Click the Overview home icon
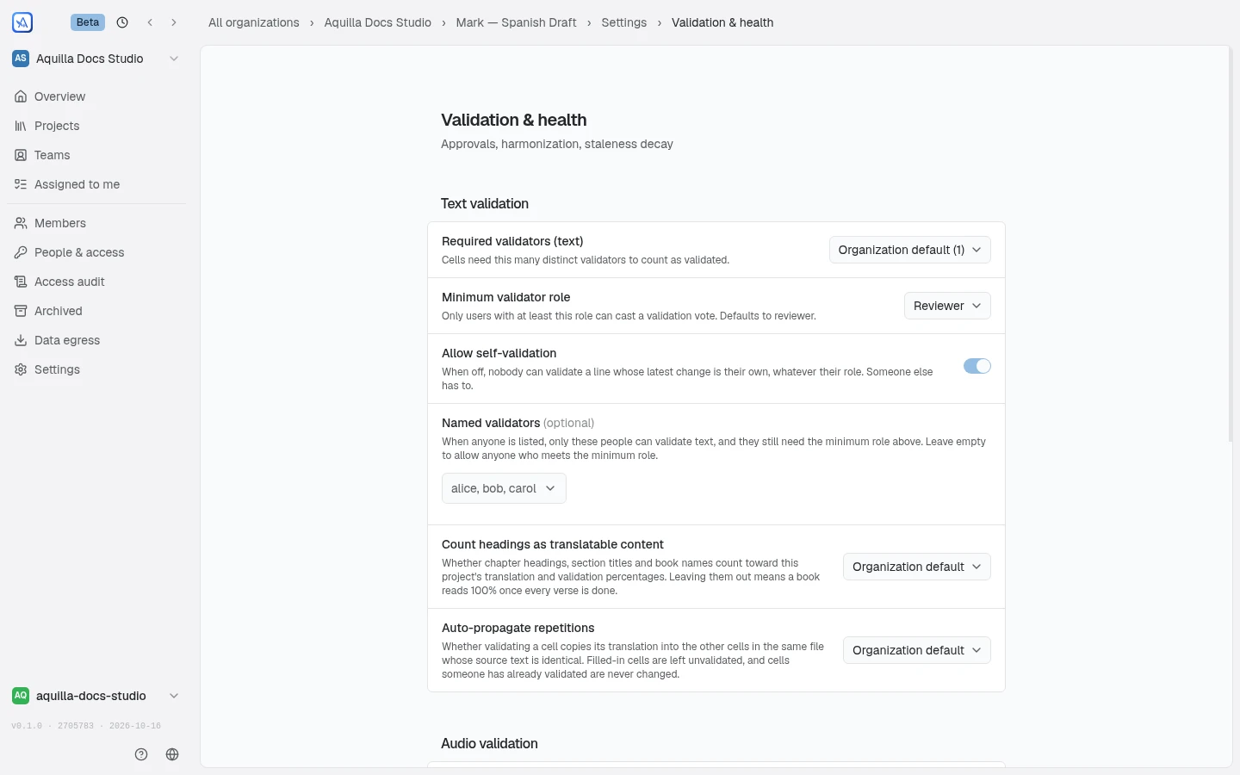 pyautogui.click(x=21, y=96)
